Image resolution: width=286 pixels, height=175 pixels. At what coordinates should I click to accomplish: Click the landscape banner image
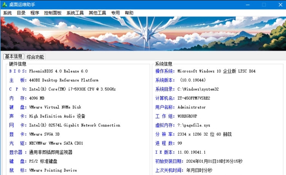tap(143, 34)
